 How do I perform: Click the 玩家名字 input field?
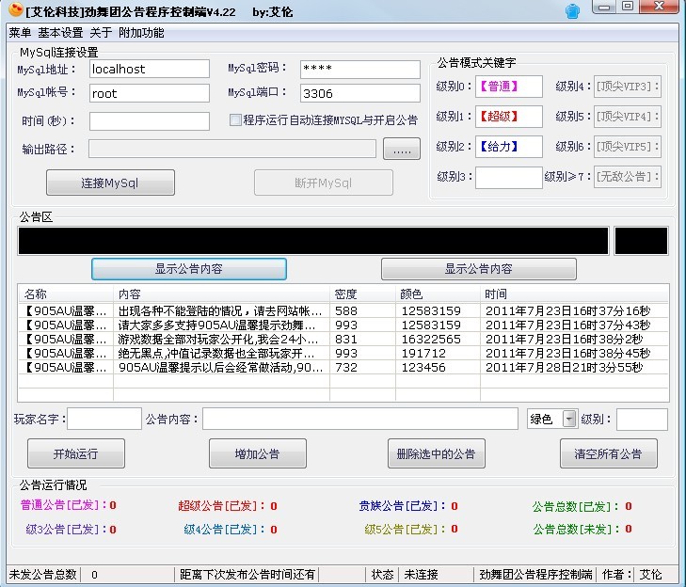point(104,420)
